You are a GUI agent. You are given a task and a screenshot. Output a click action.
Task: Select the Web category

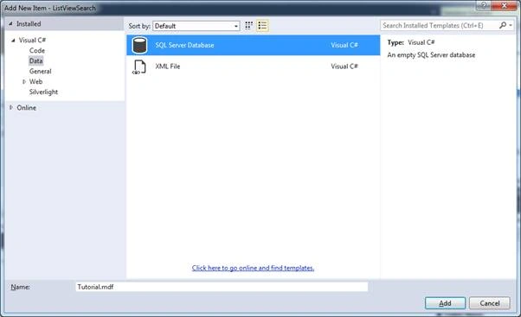[35, 81]
